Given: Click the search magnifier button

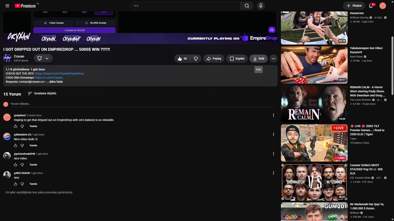Looking at the screenshot, I should [x=247, y=6].
